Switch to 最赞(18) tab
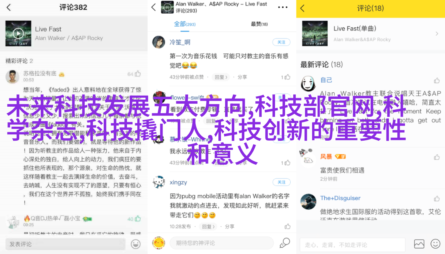This screenshot has height=254, width=445. tap(259, 24)
